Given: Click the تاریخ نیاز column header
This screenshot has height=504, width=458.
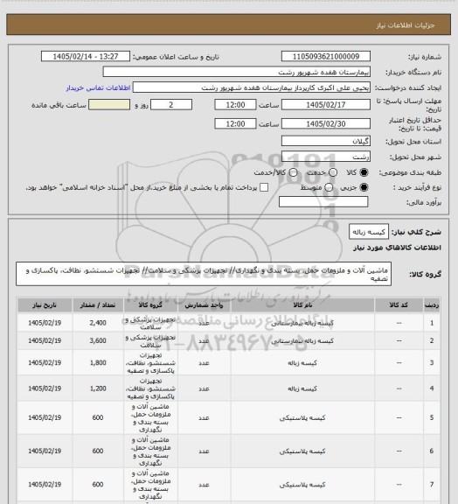Looking at the screenshot, I should [x=45, y=305].
